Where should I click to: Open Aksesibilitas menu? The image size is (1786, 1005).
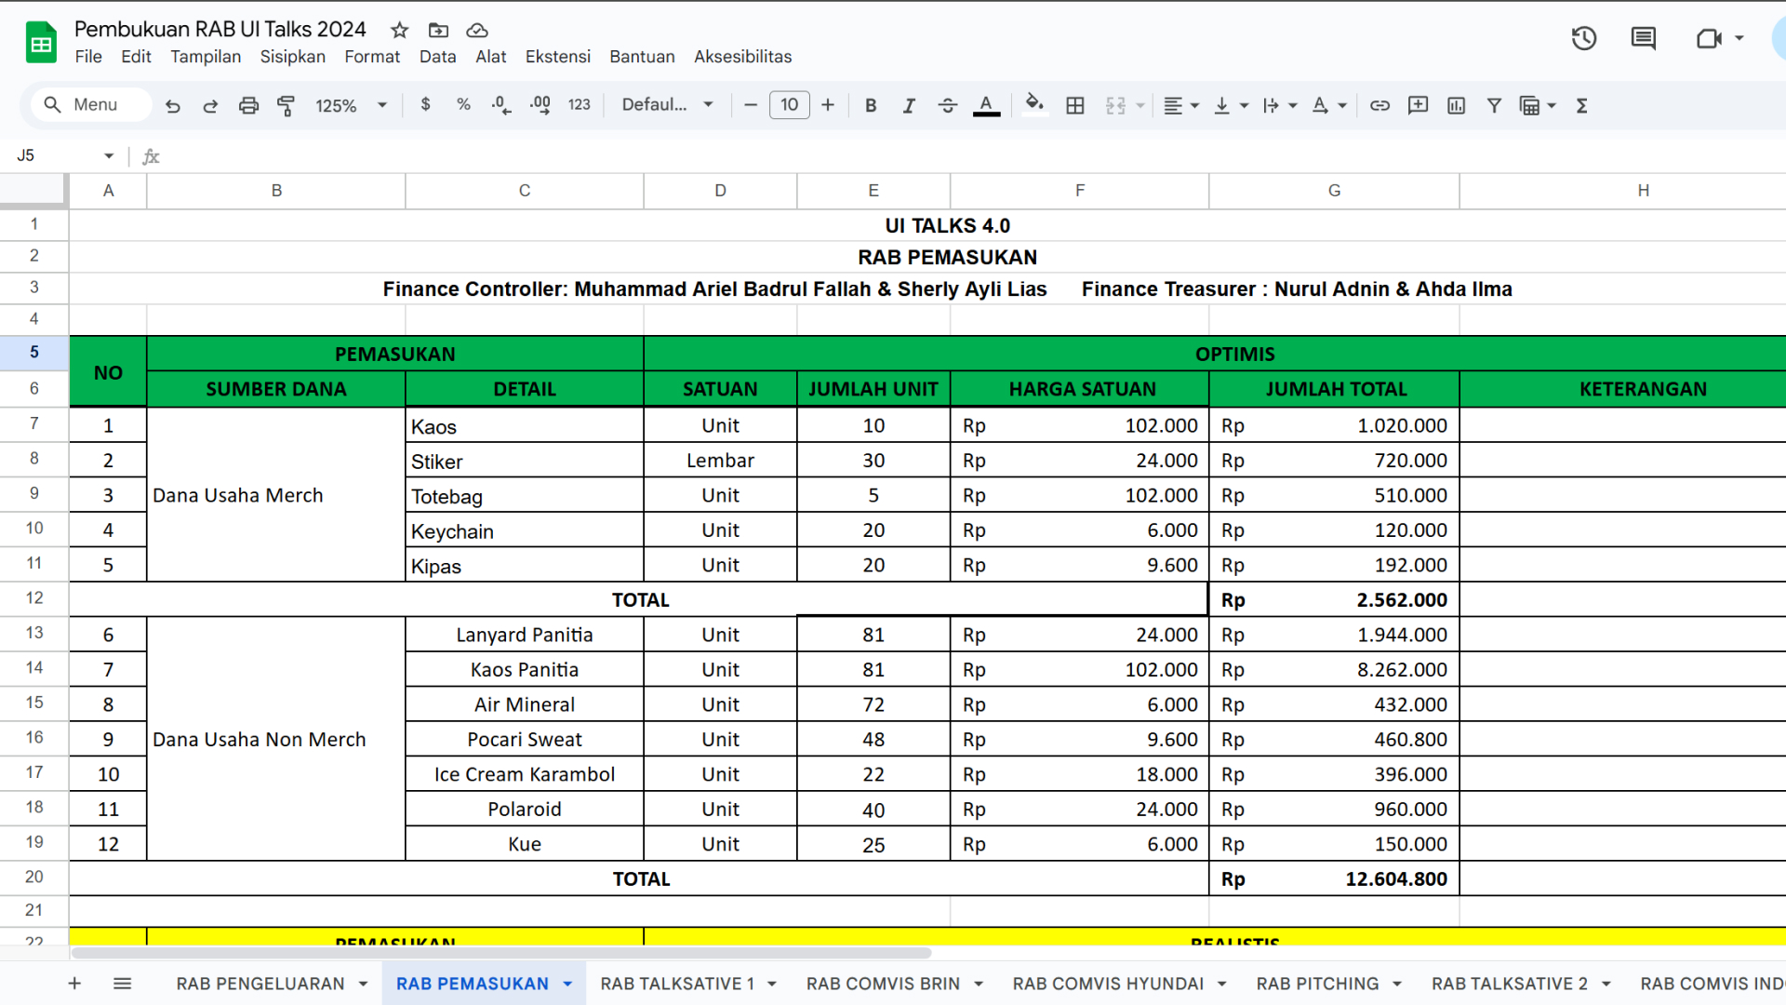coord(742,56)
